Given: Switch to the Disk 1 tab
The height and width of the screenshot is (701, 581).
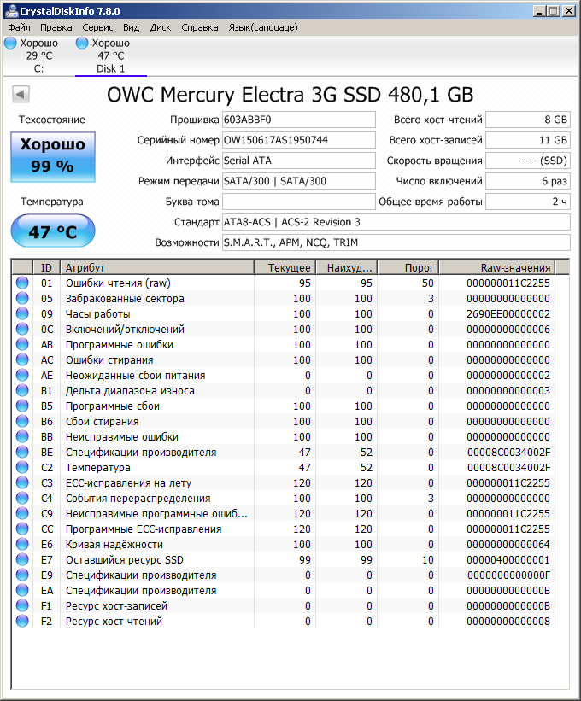Looking at the screenshot, I should (110, 55).
